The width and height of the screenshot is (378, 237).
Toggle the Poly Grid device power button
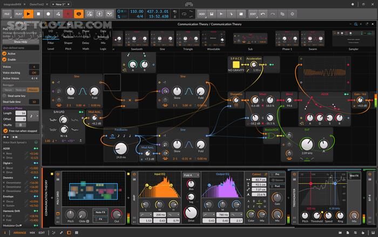[x=58, y=174]
